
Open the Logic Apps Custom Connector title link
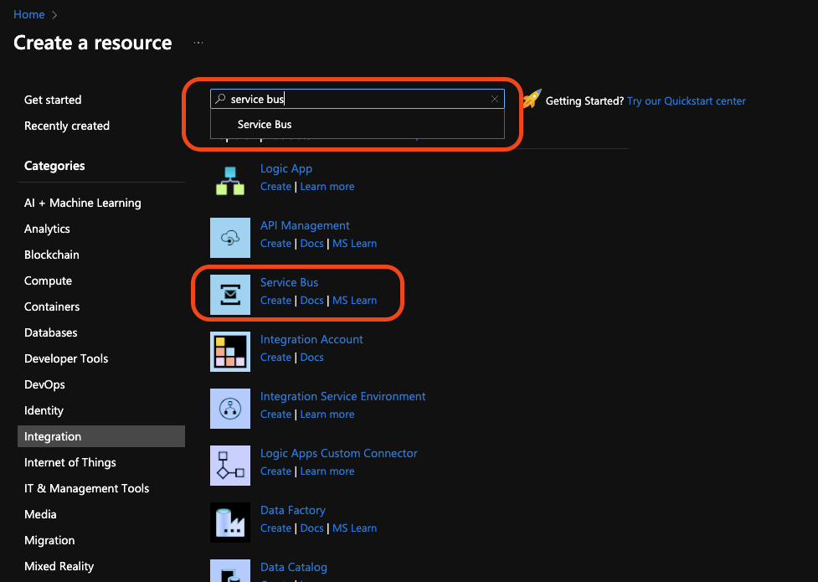338,453
